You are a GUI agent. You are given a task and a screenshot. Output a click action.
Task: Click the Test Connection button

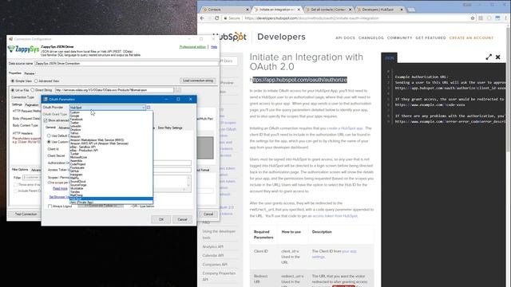point(26,214)
